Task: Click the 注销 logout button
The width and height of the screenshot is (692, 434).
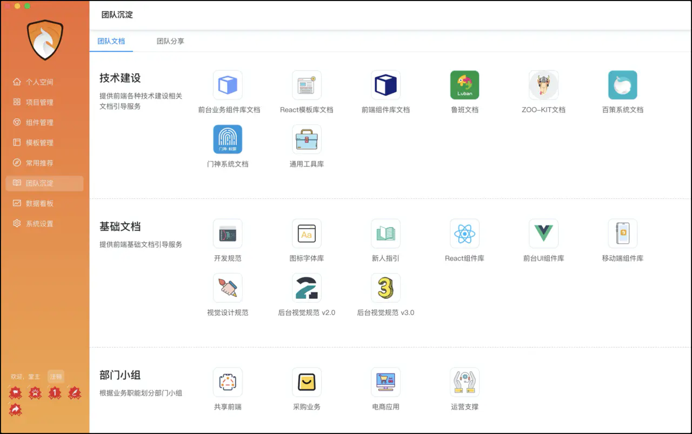Action: (56, 377)
